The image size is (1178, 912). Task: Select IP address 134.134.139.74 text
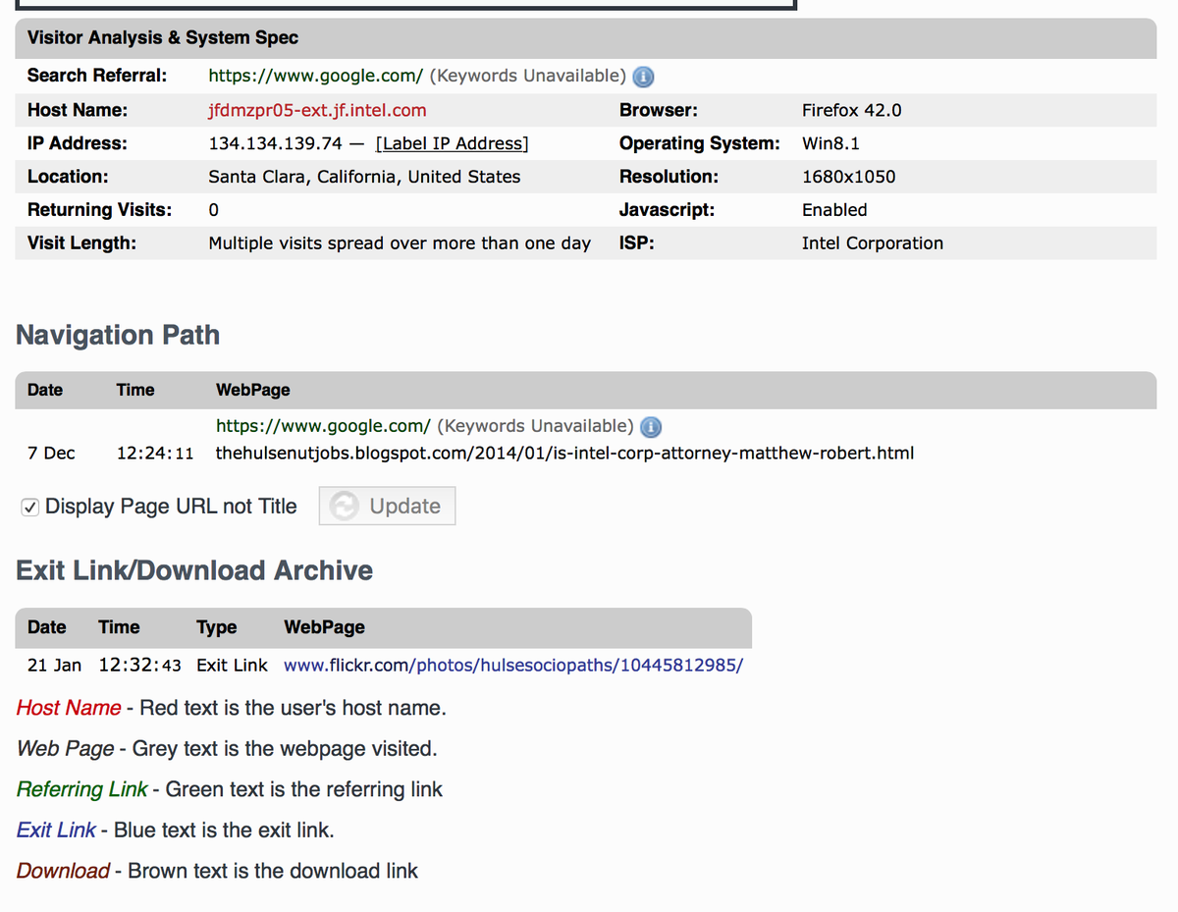(275, 143)
